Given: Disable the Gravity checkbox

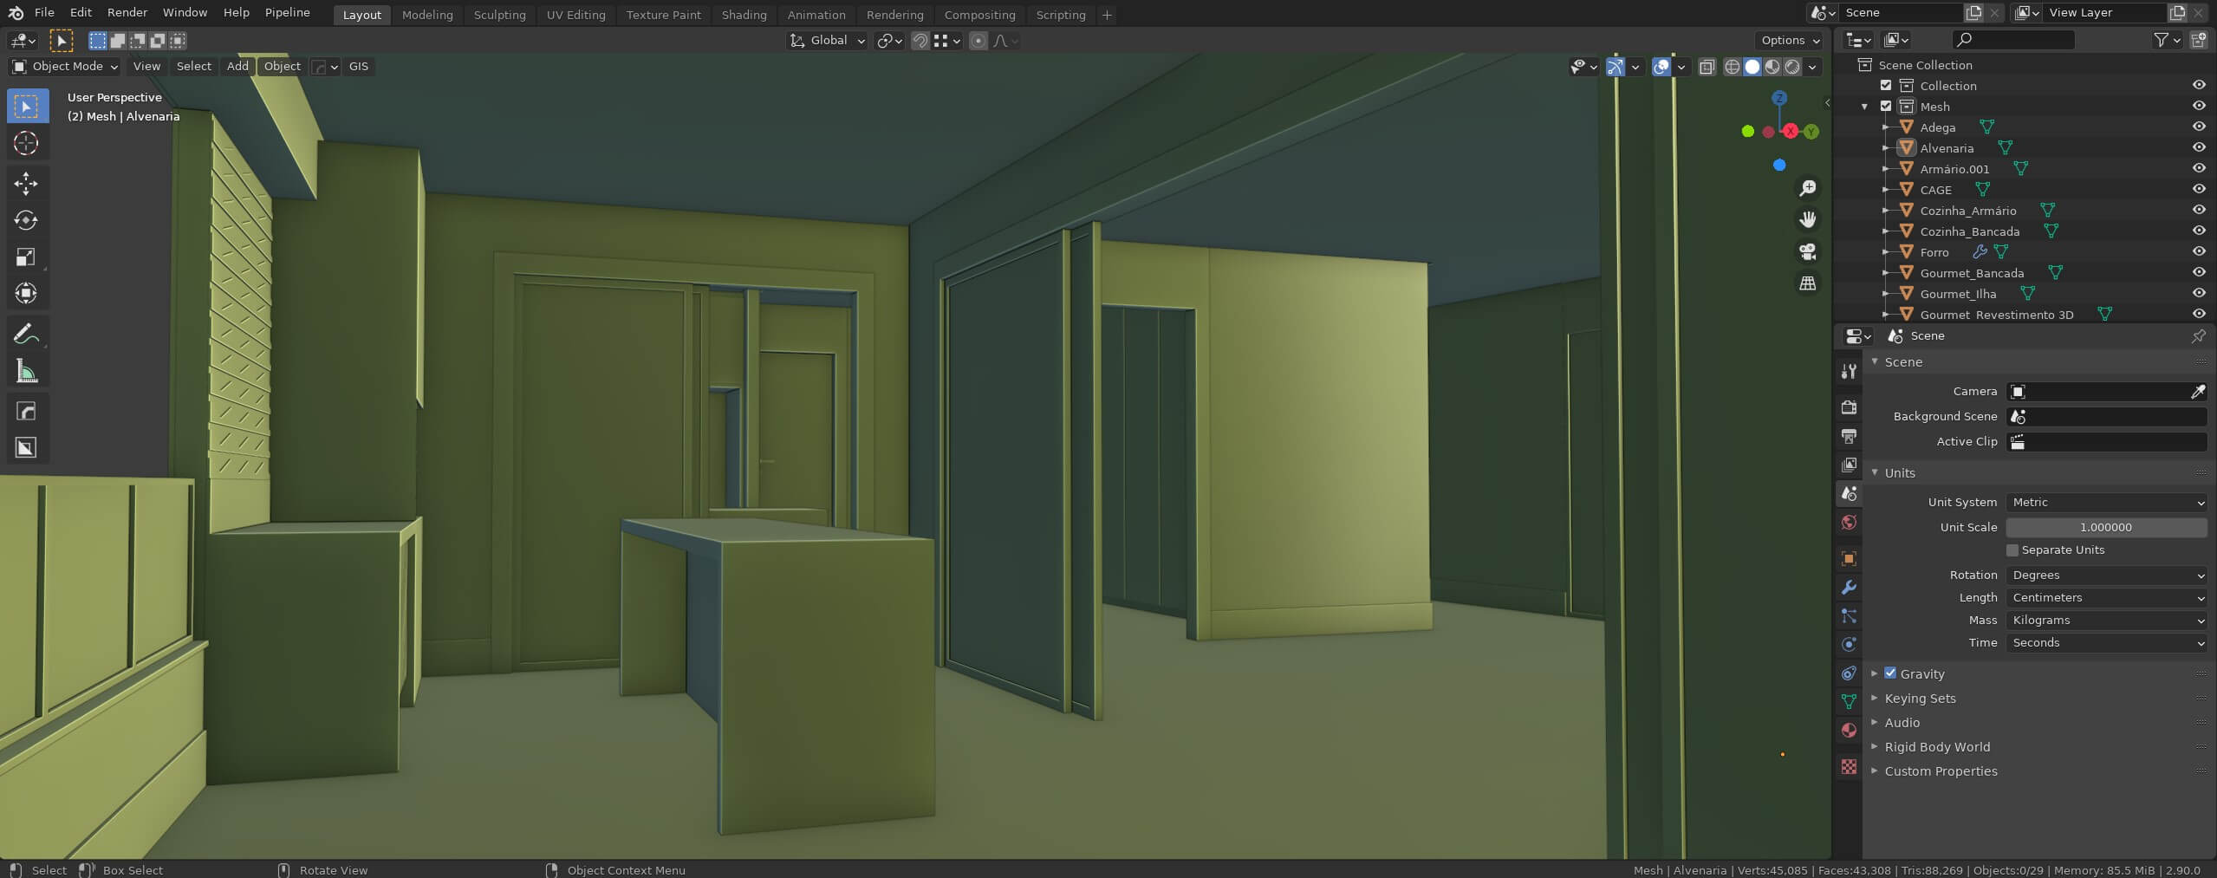Looking at the screenshot, I should pyautogui.click(x=1890, y=673).
